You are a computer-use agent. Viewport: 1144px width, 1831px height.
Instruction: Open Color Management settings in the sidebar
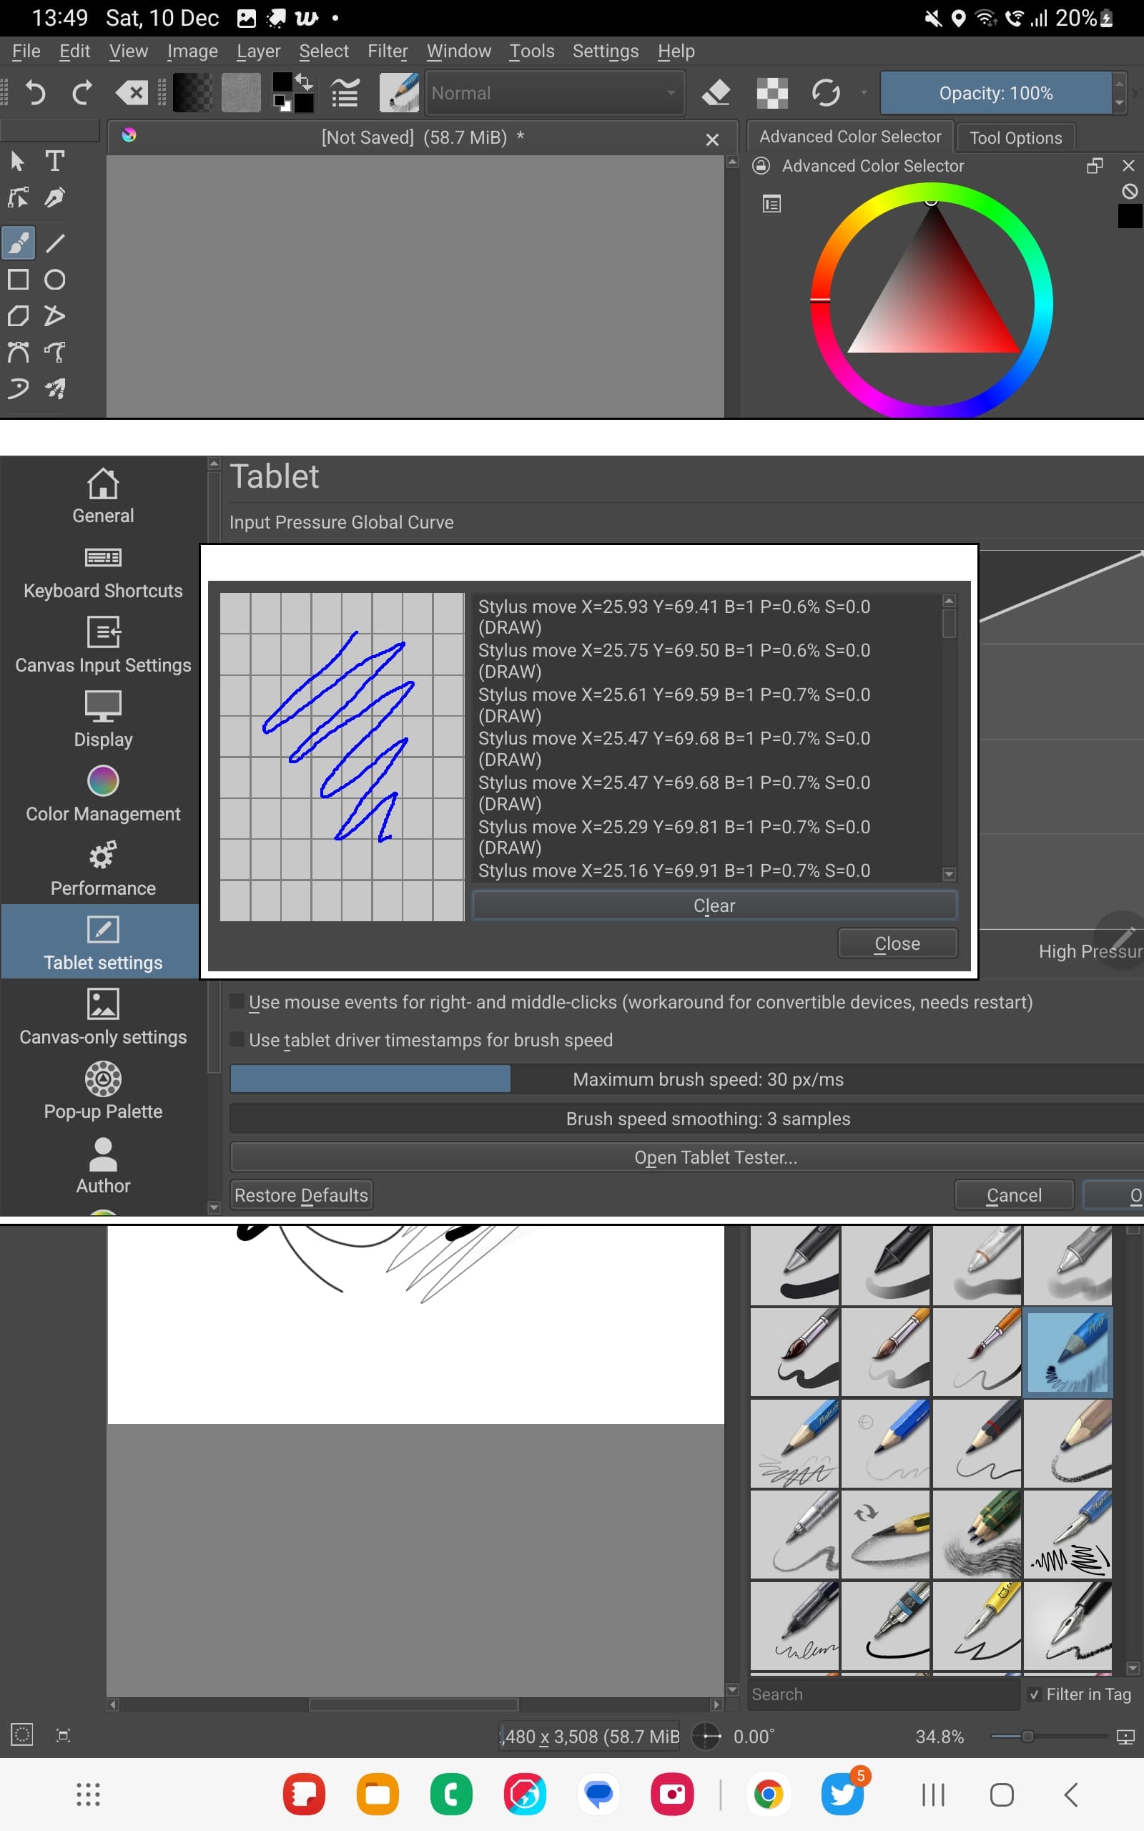102,795
